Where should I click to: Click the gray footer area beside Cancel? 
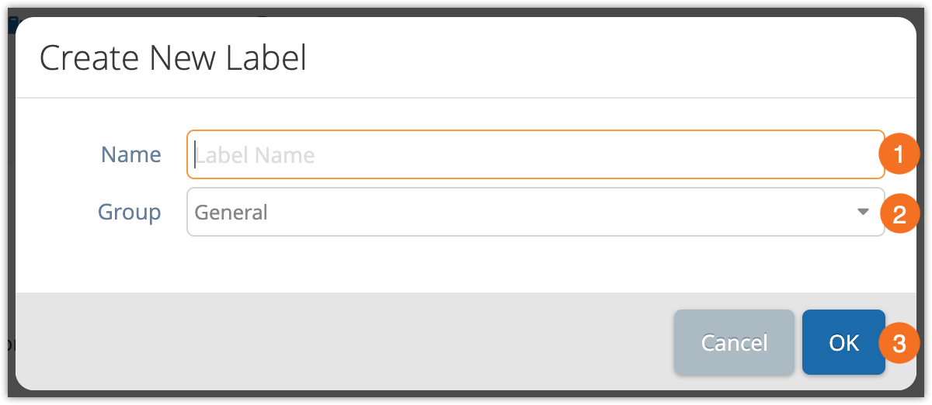342,341
